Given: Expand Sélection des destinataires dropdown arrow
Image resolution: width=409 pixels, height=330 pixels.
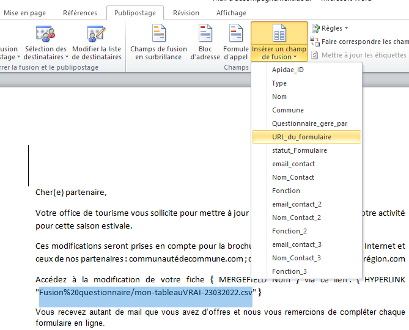Looking at the screenshot, I should (x=67, y=57).
